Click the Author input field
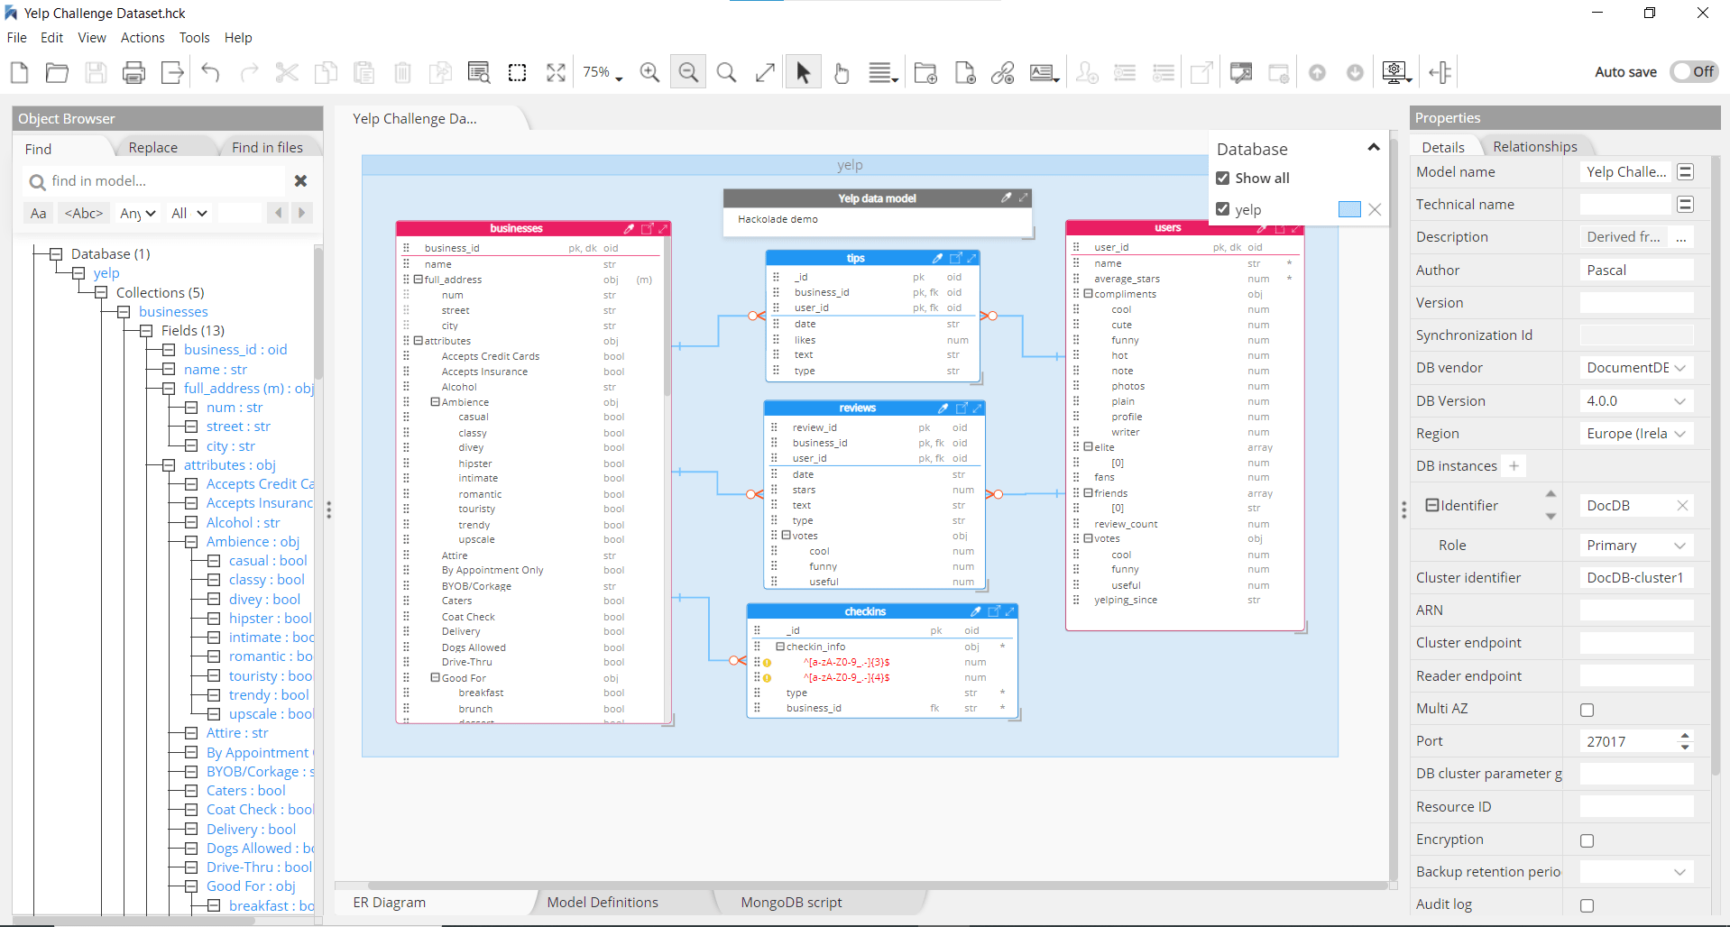This screenshot has height=927, width=1730. coord(1637,271)
